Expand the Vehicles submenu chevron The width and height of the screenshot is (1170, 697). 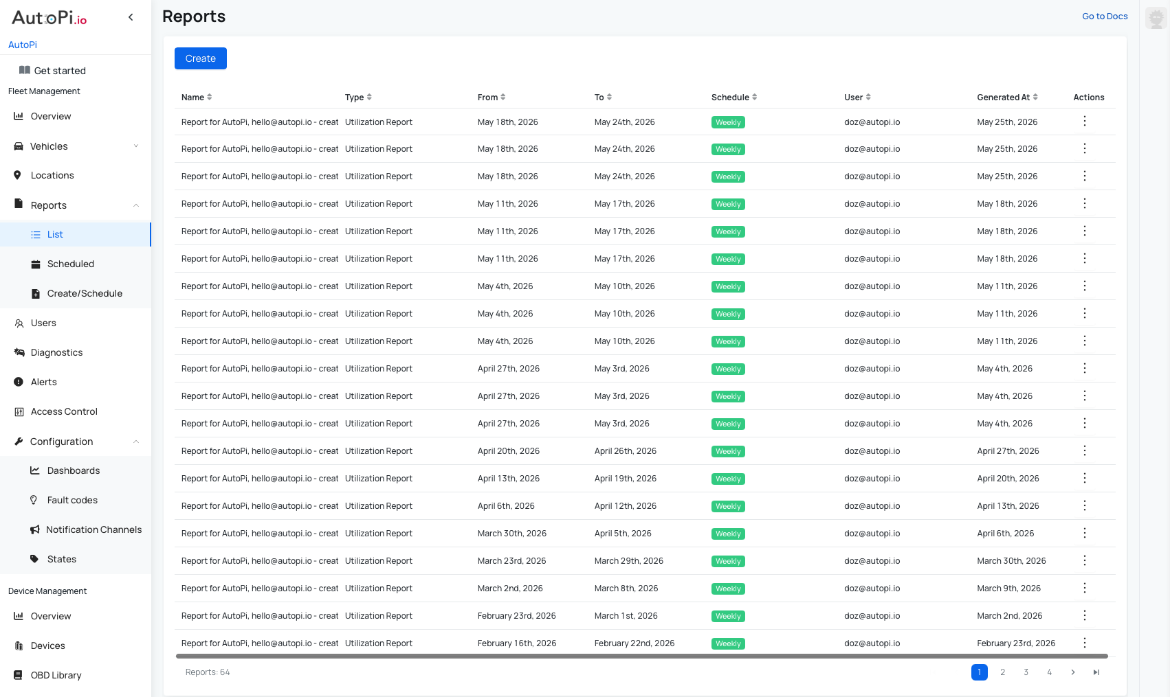136,146
